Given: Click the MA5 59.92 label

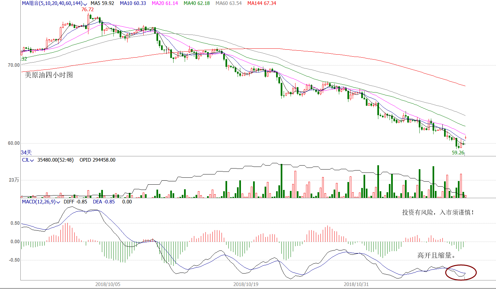Looking at the screenshot, I should [x=102, y=3].
